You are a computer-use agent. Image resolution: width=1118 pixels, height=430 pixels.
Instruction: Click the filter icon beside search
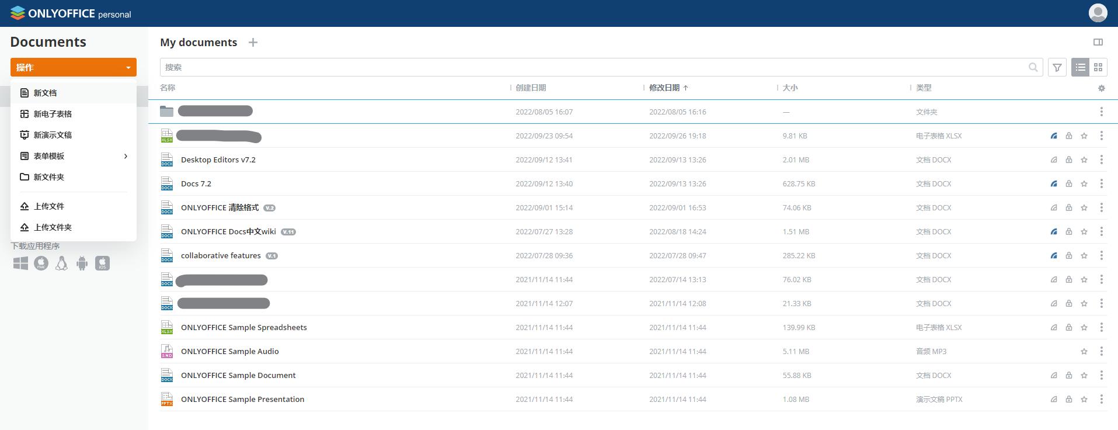pyautogui.click(x=1057, y=68)
